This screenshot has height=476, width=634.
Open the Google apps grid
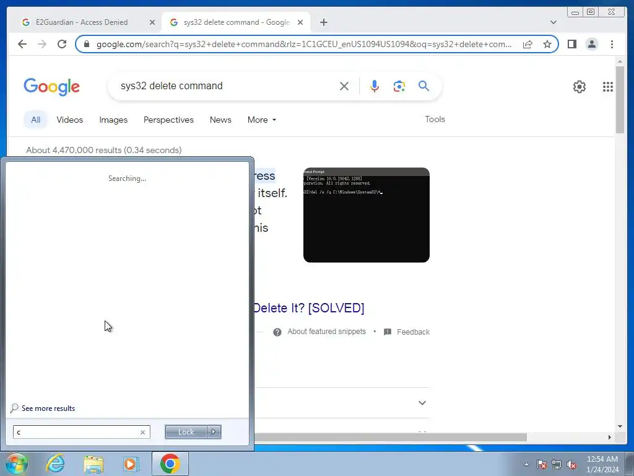[x=608, y=87]
